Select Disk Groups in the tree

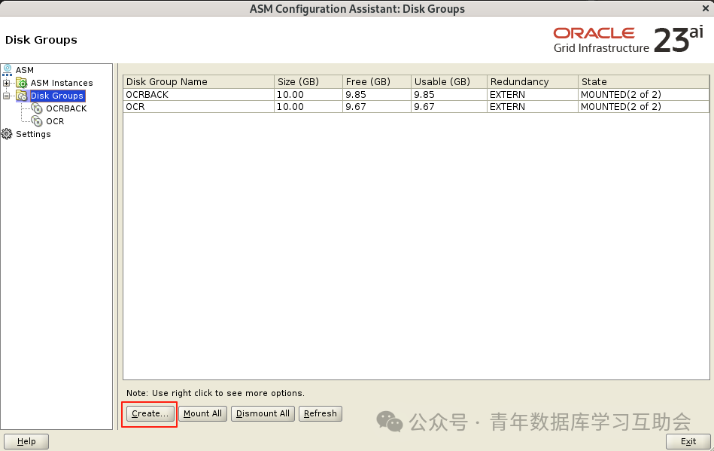(x=57, y=96)
